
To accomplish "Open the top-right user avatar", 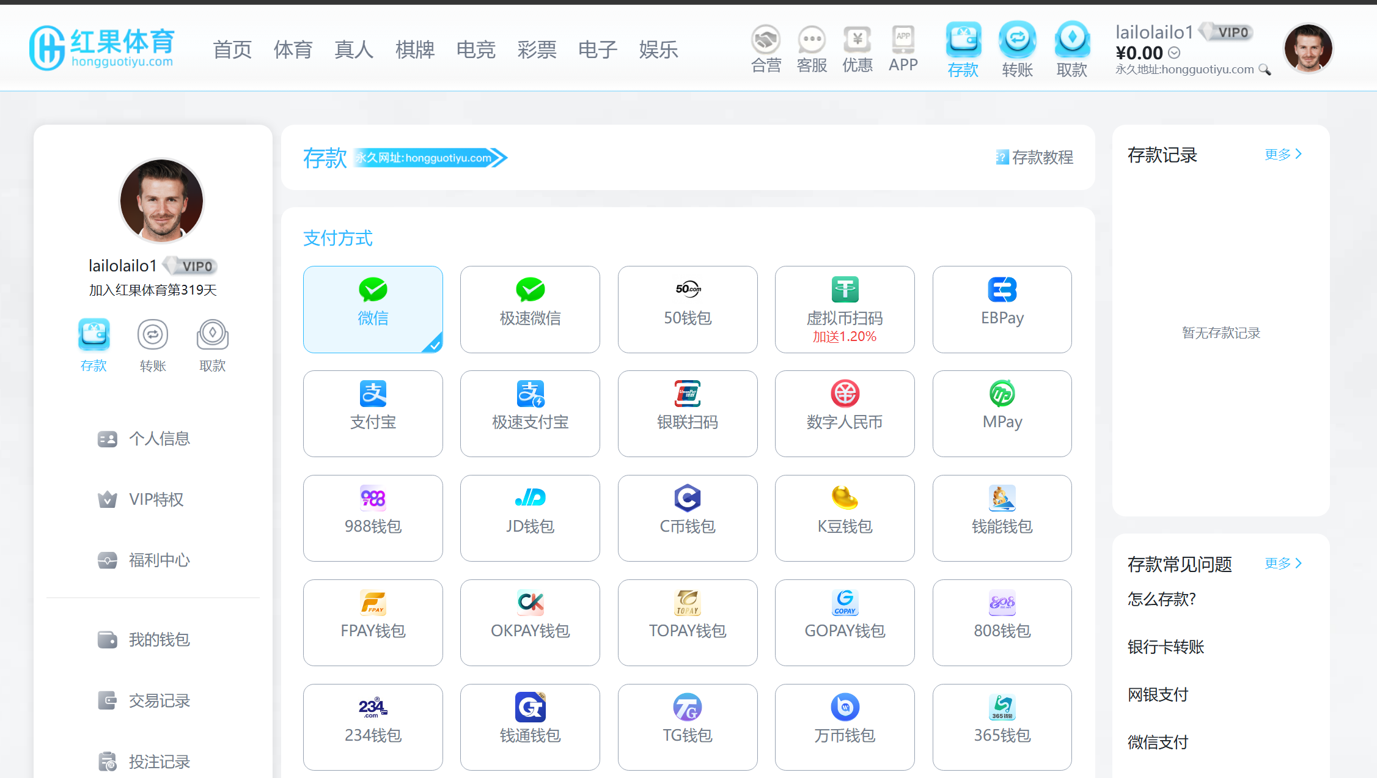I will point(1308,48).
